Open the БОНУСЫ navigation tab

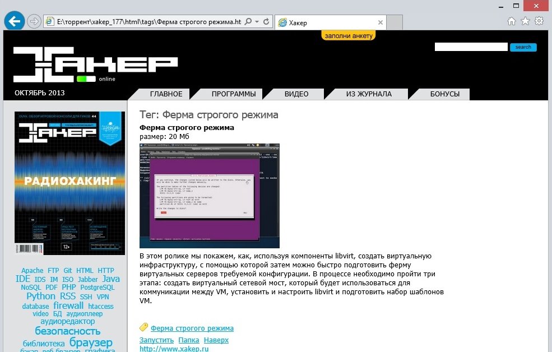coord(445,94)
